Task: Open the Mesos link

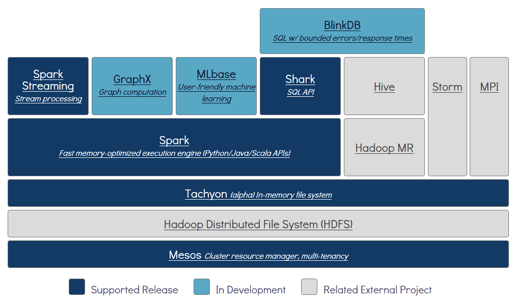Action: pyautogui.click(x=185, y=255)
